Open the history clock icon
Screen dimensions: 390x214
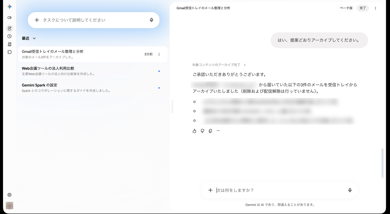pos(9,36)
